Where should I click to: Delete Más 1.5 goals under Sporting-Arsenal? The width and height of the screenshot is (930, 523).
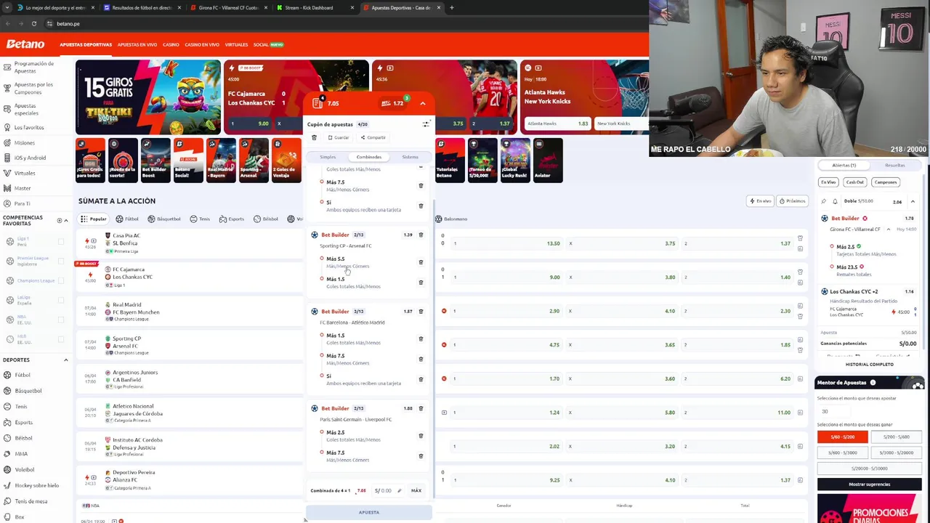coord(421,283)
